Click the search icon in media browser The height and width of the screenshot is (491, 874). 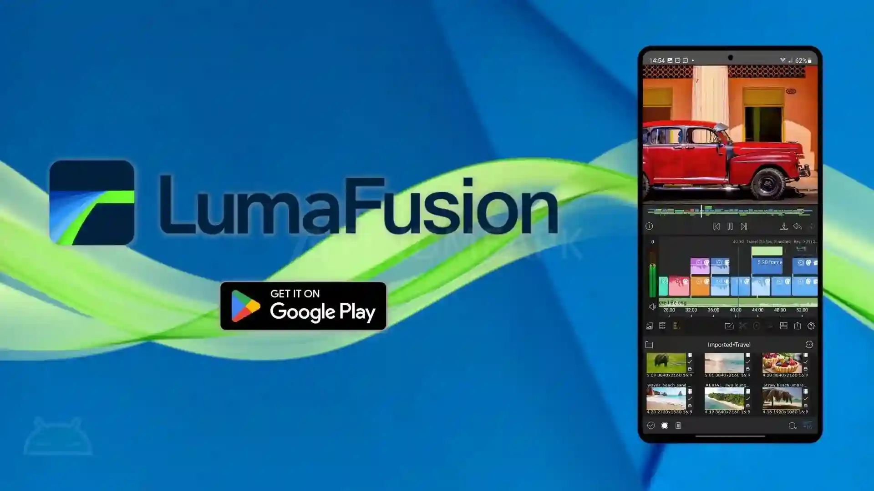[793, 426]
